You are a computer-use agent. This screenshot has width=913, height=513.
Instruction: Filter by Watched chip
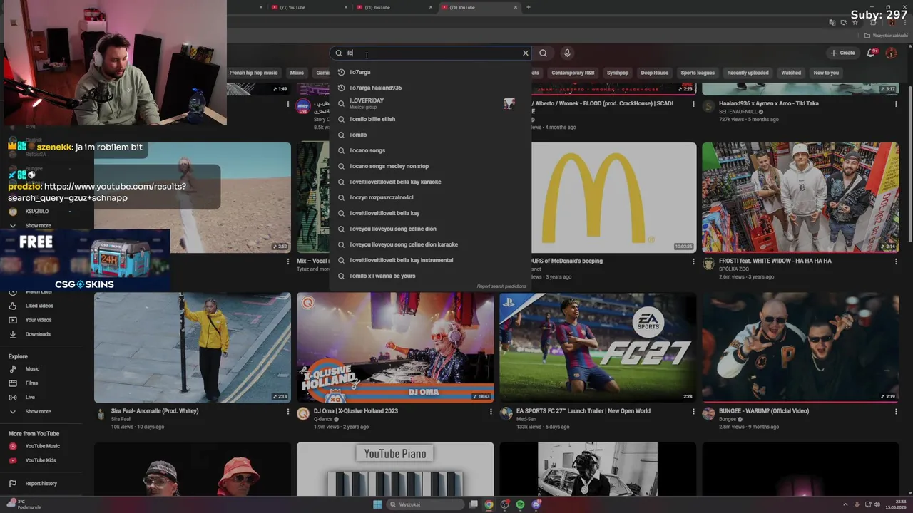[791, 73]
